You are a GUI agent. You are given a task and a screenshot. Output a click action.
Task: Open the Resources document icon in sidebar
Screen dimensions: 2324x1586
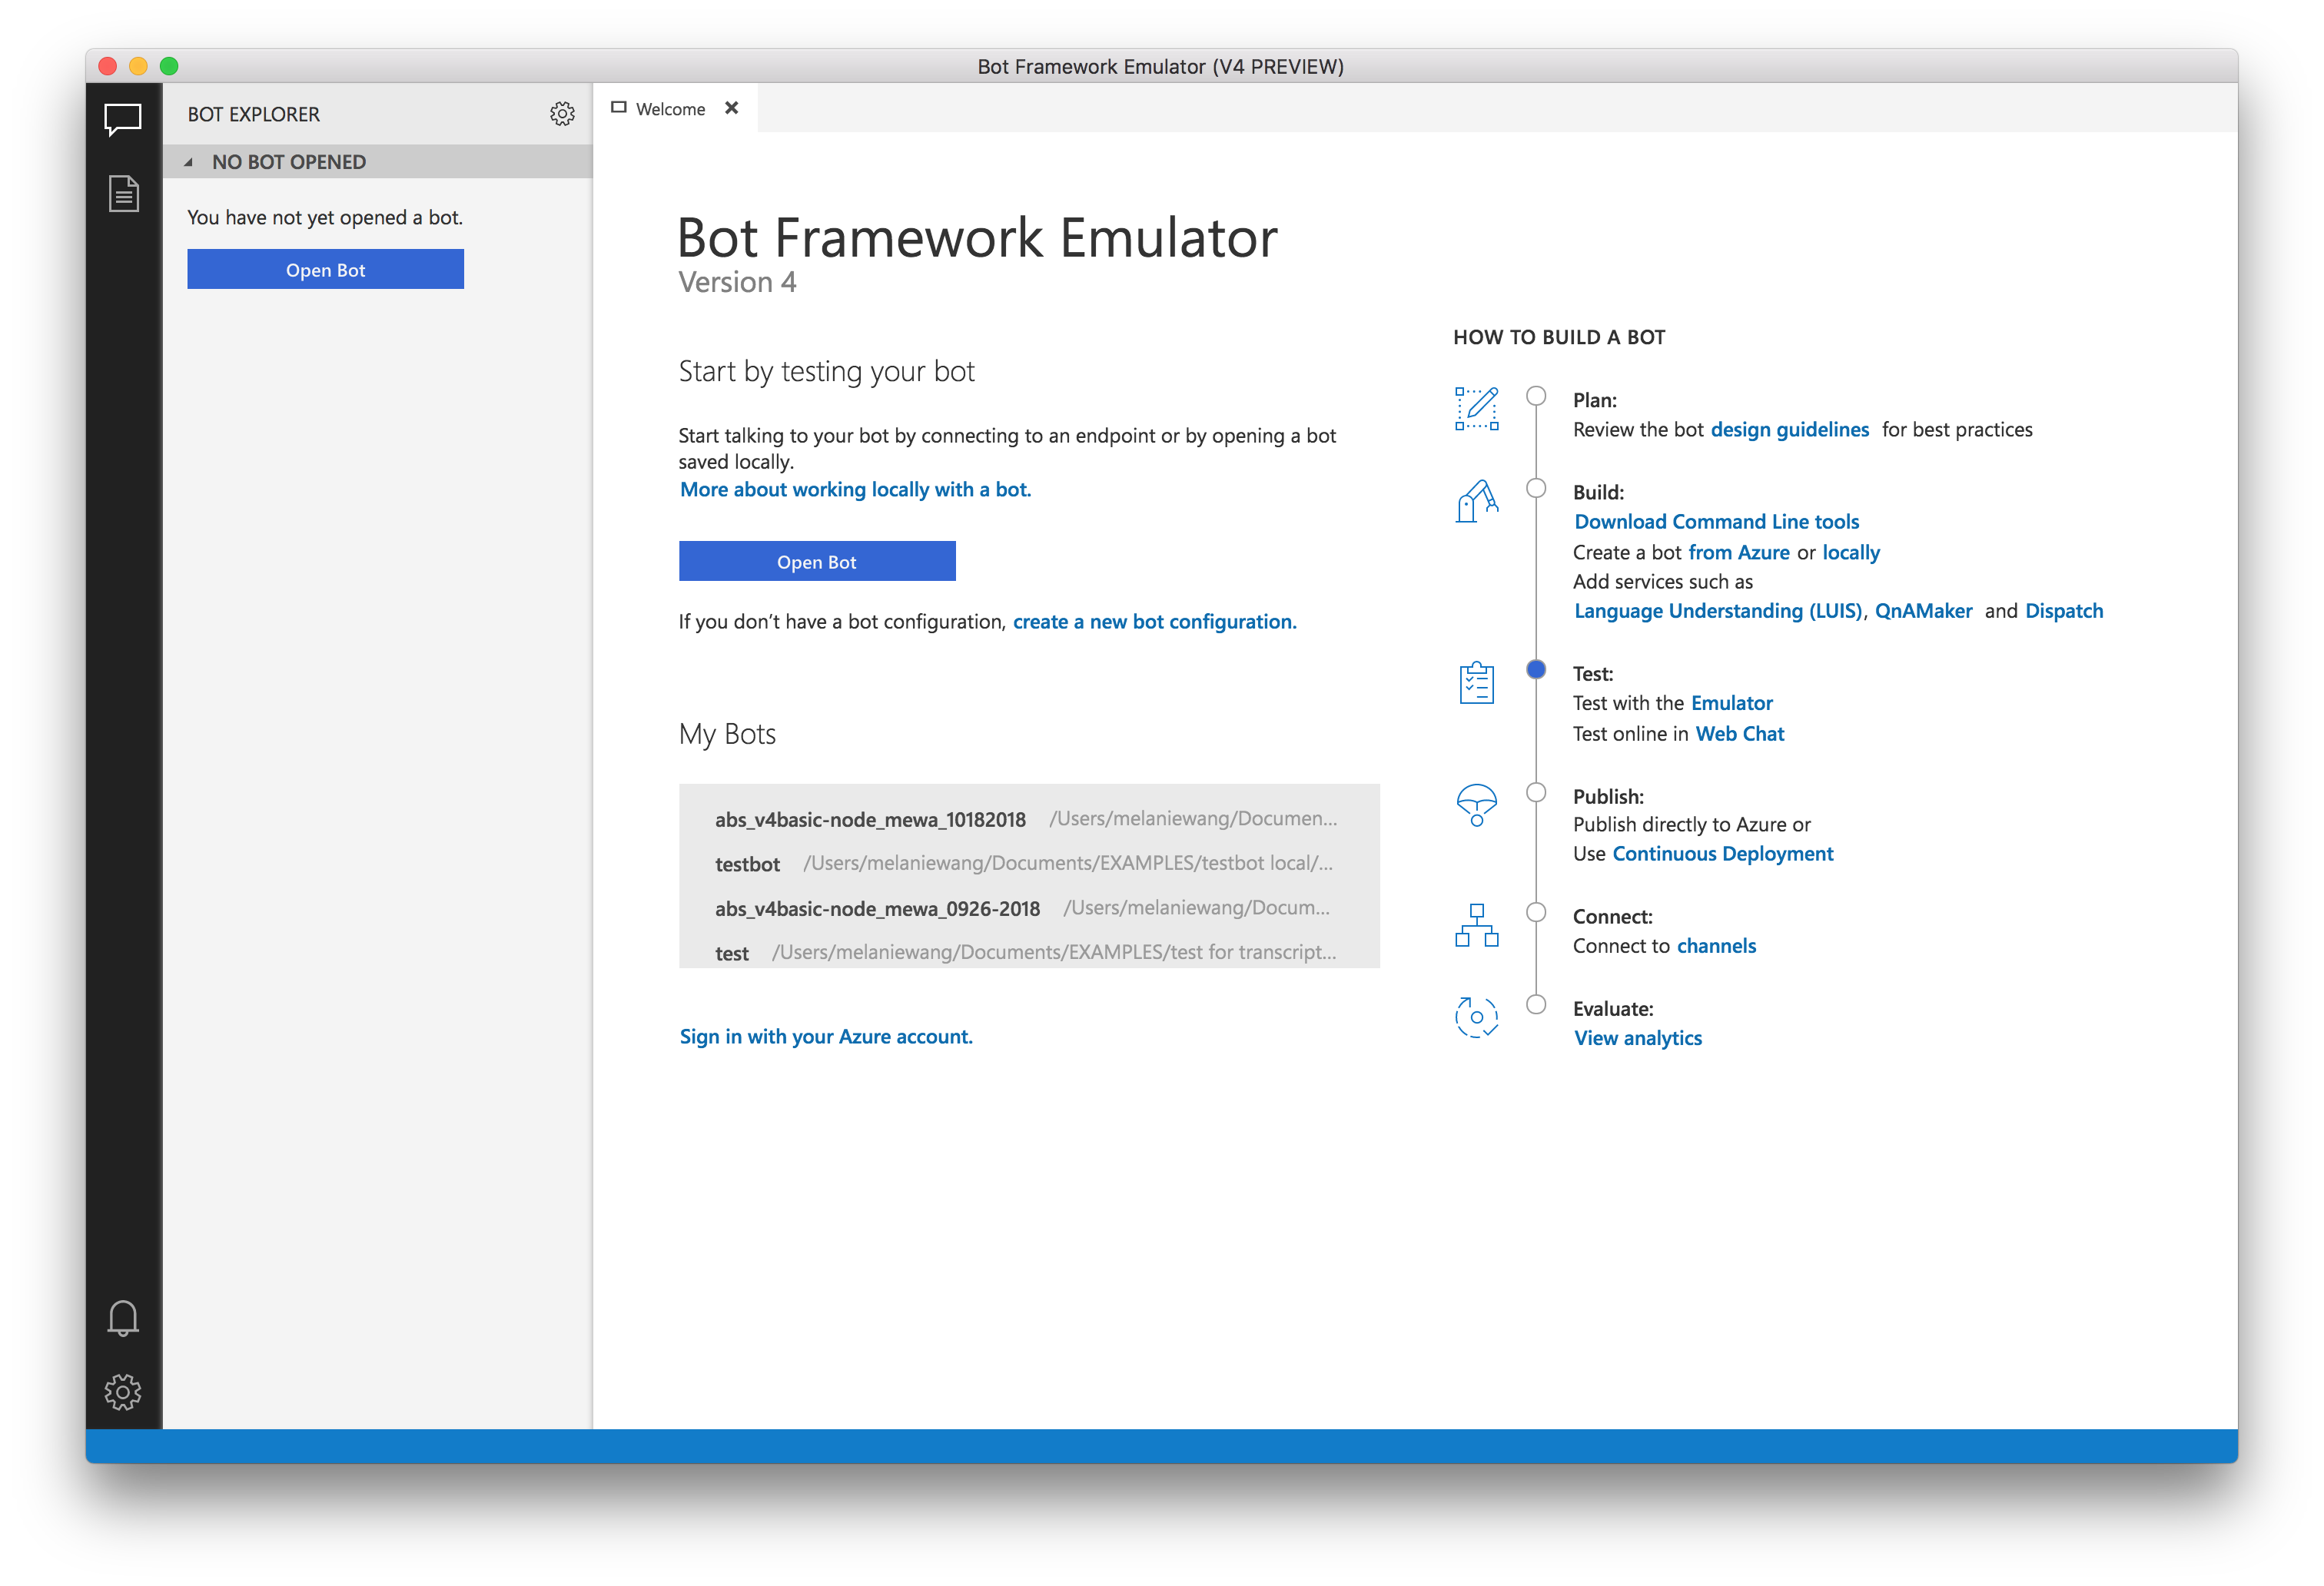click(x=123, y=193)
